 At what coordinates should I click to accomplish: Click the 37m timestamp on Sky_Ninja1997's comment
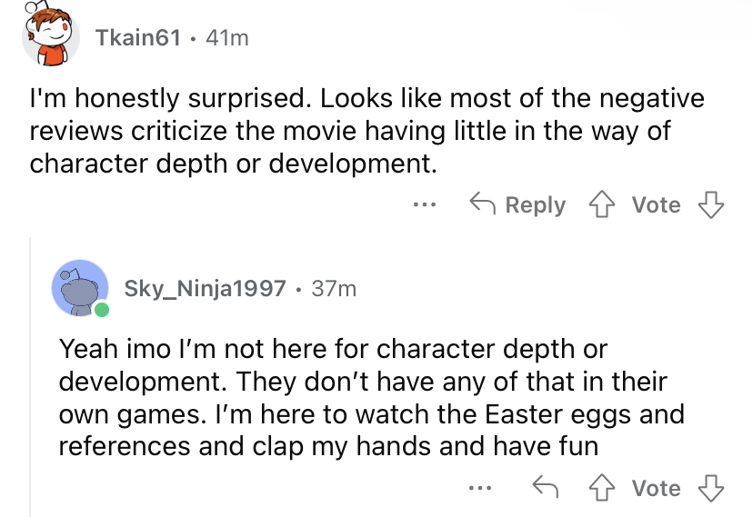334,289
